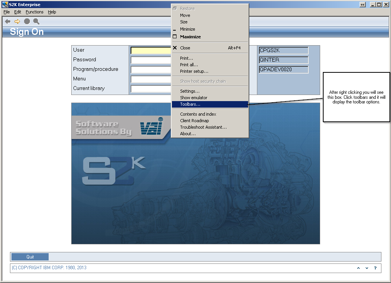Click the Program/procedure input field
This screenshot has height=283, width=391.
coord(151,69)
